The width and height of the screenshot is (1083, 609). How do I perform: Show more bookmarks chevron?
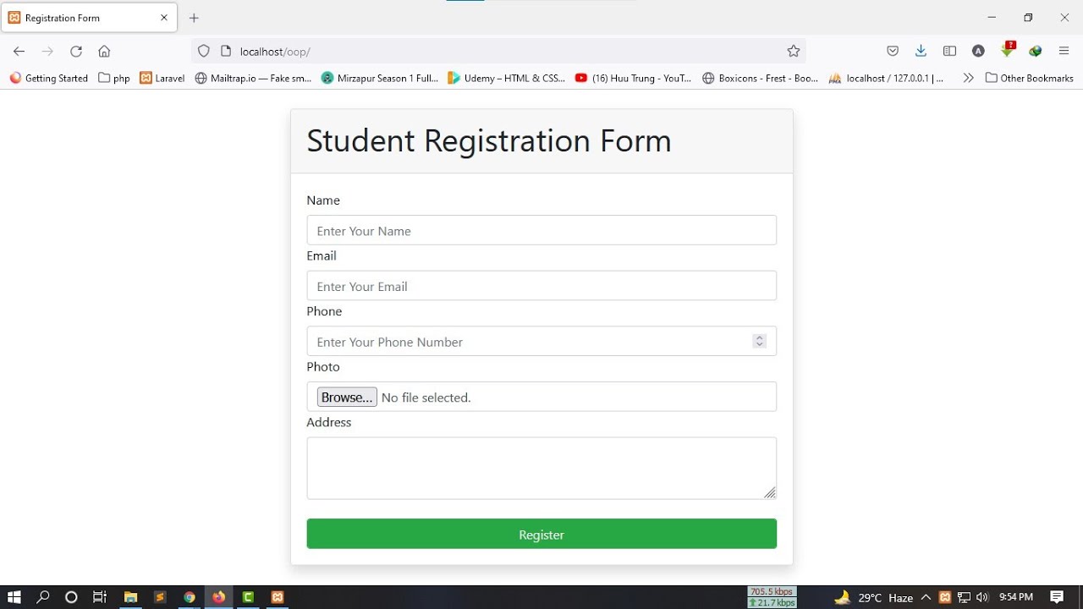tap(968, 78)
